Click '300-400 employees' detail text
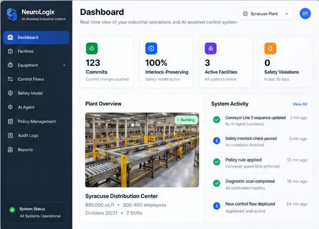319x229 pixels. [145, 205]
